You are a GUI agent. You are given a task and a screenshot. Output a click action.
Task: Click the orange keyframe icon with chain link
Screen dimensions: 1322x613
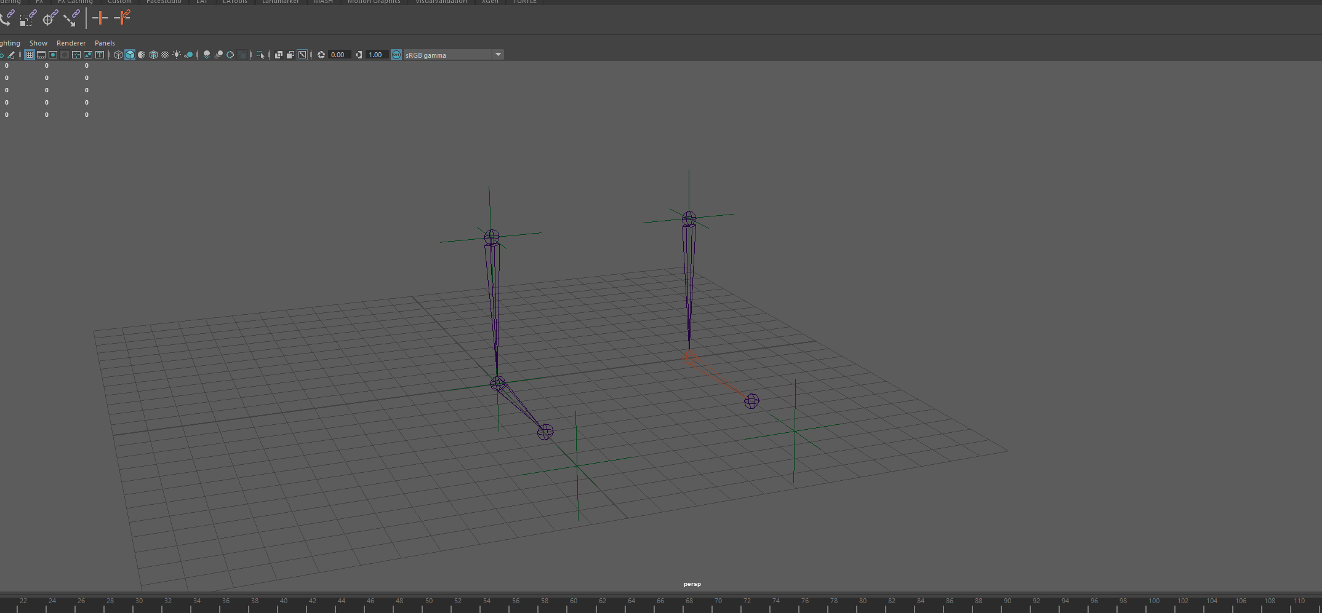click(x=122, y=18)
